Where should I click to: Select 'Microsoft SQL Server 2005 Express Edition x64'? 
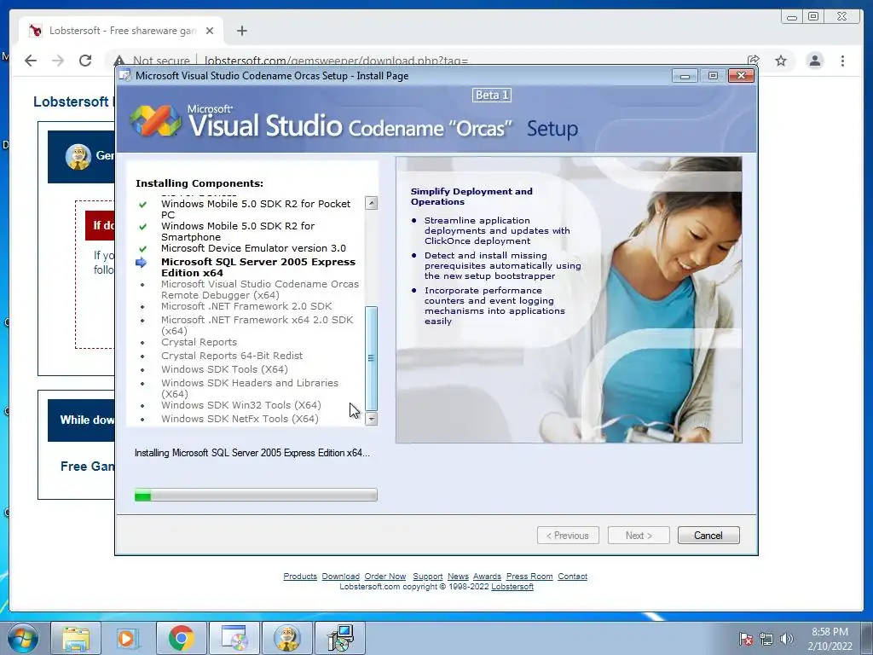tap(258, 267)
